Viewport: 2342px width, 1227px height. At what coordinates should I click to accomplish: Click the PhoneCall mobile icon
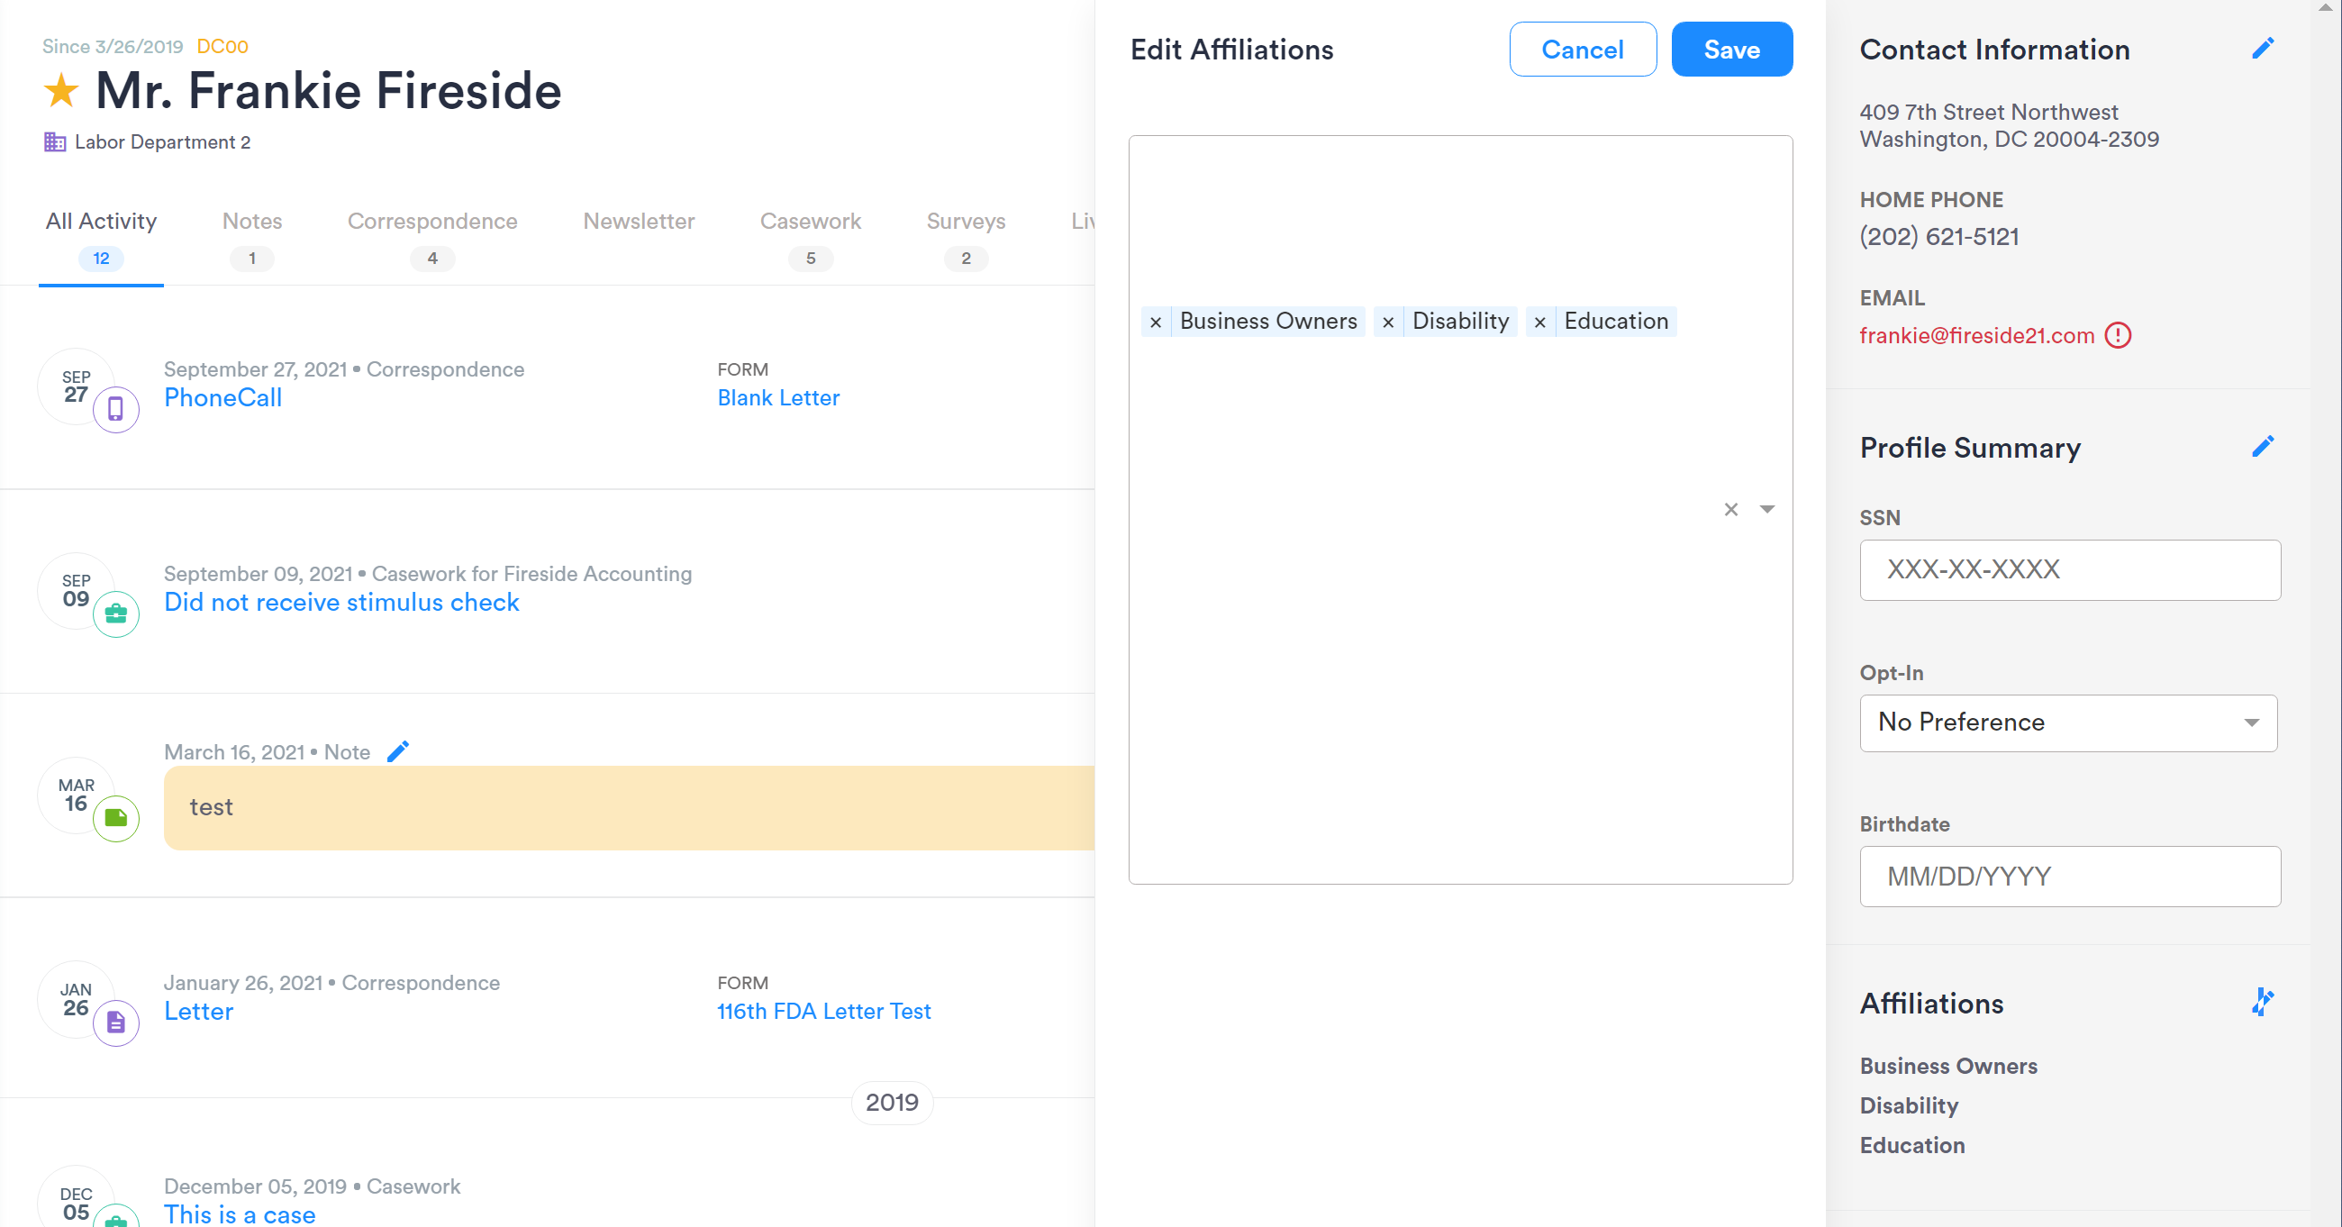115,408
